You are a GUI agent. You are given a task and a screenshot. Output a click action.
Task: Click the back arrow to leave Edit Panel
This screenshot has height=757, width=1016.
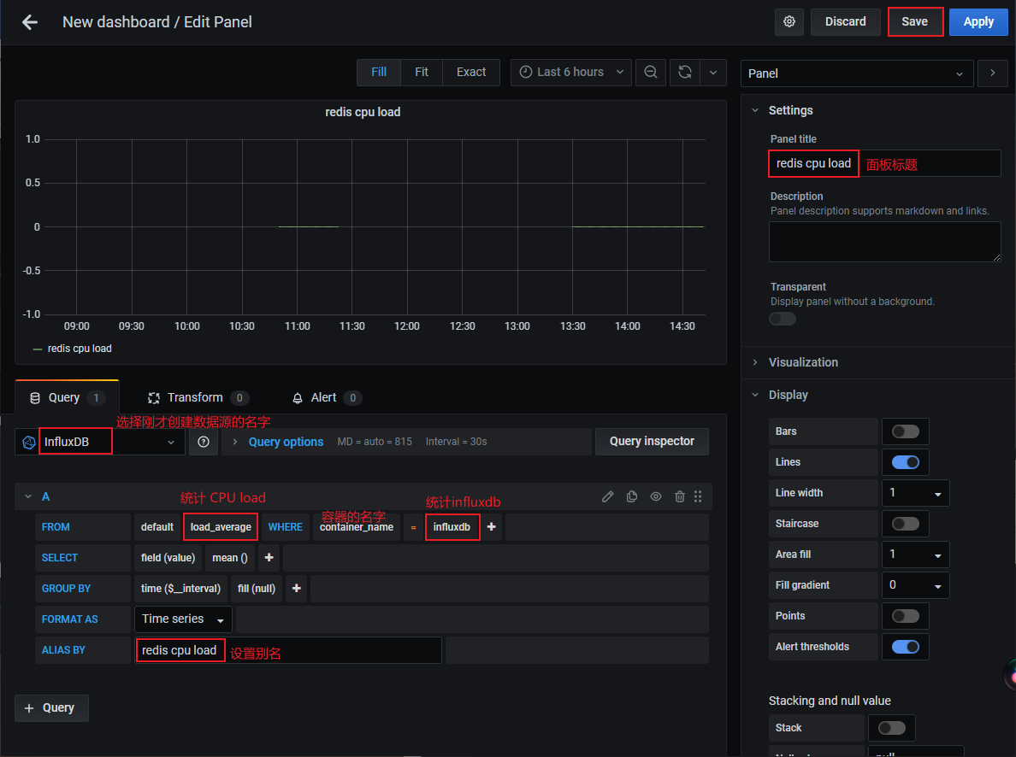coord(30,22)
